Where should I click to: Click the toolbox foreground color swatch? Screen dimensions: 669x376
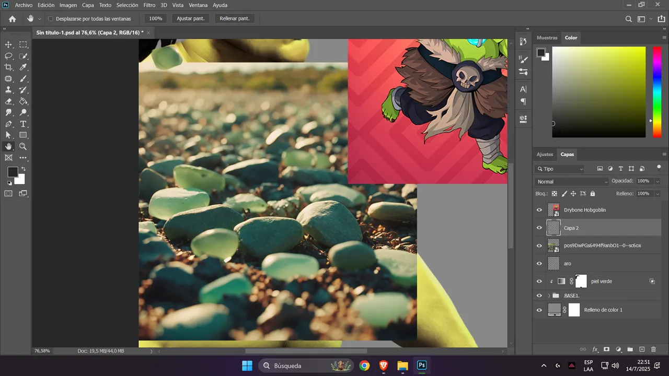tap(13, 172)
